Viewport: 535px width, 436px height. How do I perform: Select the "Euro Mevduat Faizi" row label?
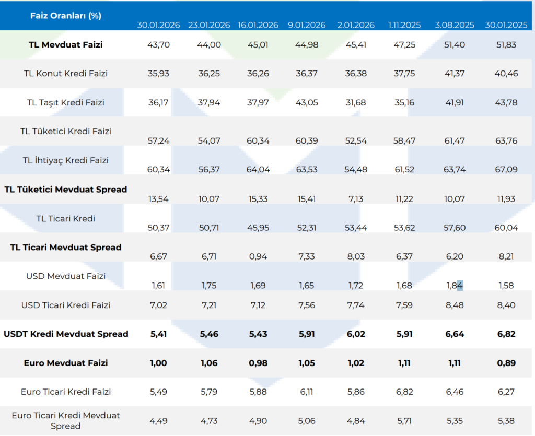(x=66, y=363)
